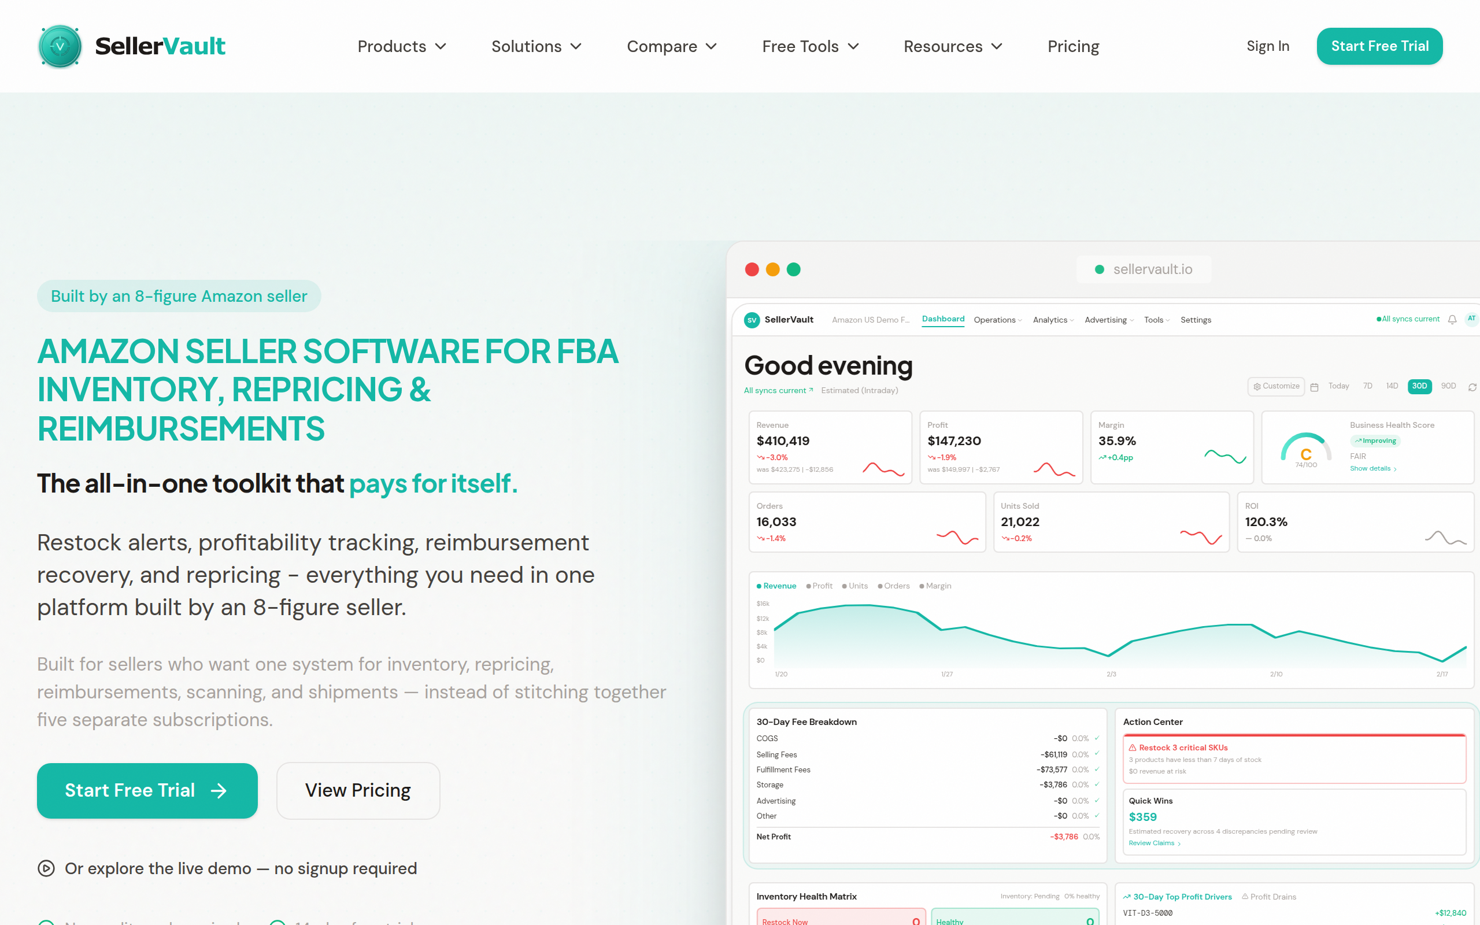The height and width of the screenshot is (925, 1480).
Task: Click Review Claims link
Action: pos(1155,843)
